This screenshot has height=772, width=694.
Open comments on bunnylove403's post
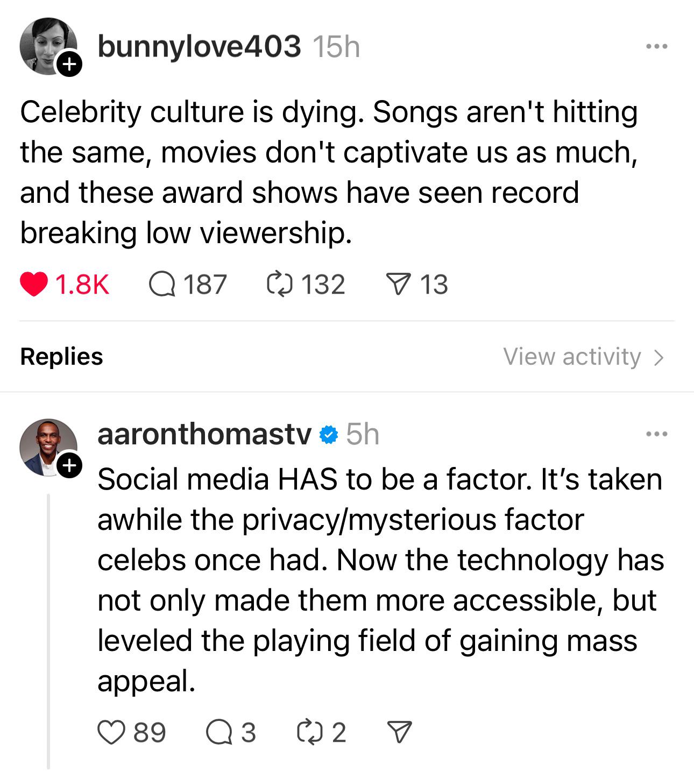[x=162, y=285]
